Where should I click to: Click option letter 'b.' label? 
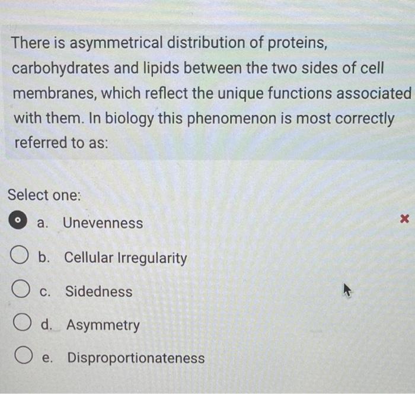point(44,257)
